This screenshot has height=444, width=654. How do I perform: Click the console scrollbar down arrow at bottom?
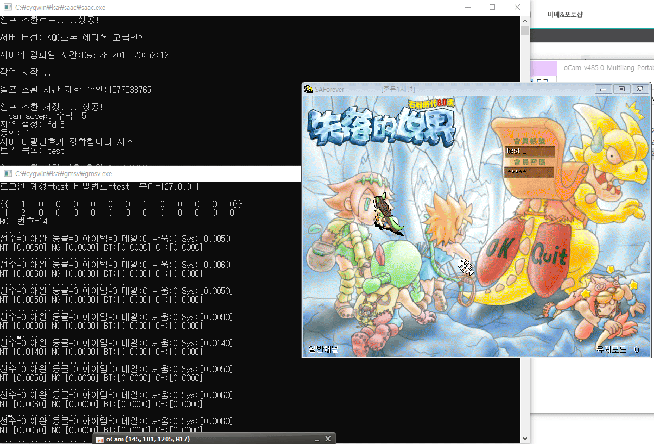(x=525, y=439)
